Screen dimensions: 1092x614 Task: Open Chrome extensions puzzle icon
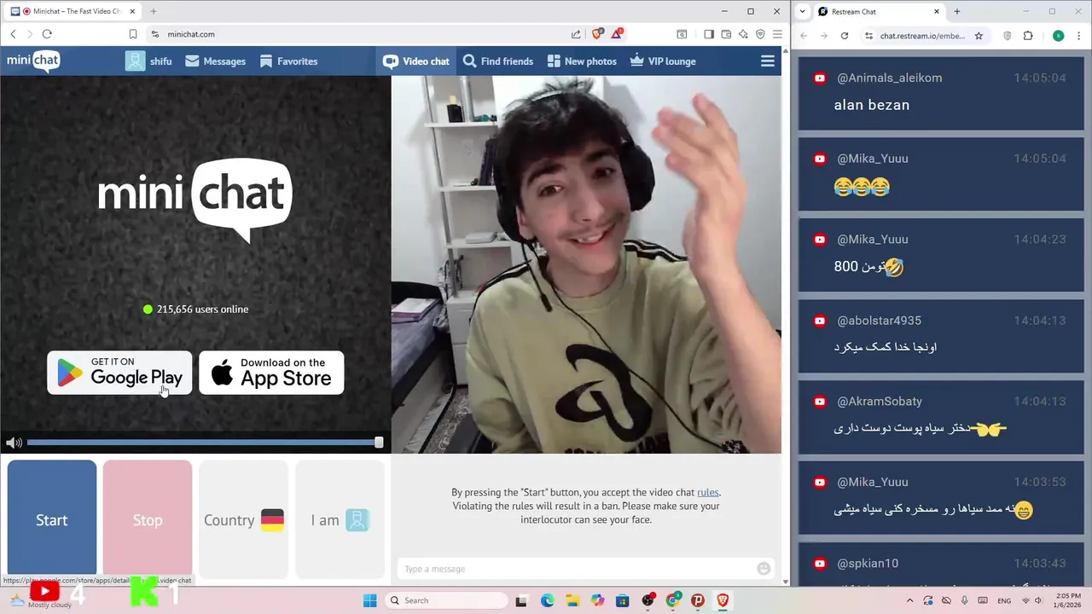click(1028, 36)
